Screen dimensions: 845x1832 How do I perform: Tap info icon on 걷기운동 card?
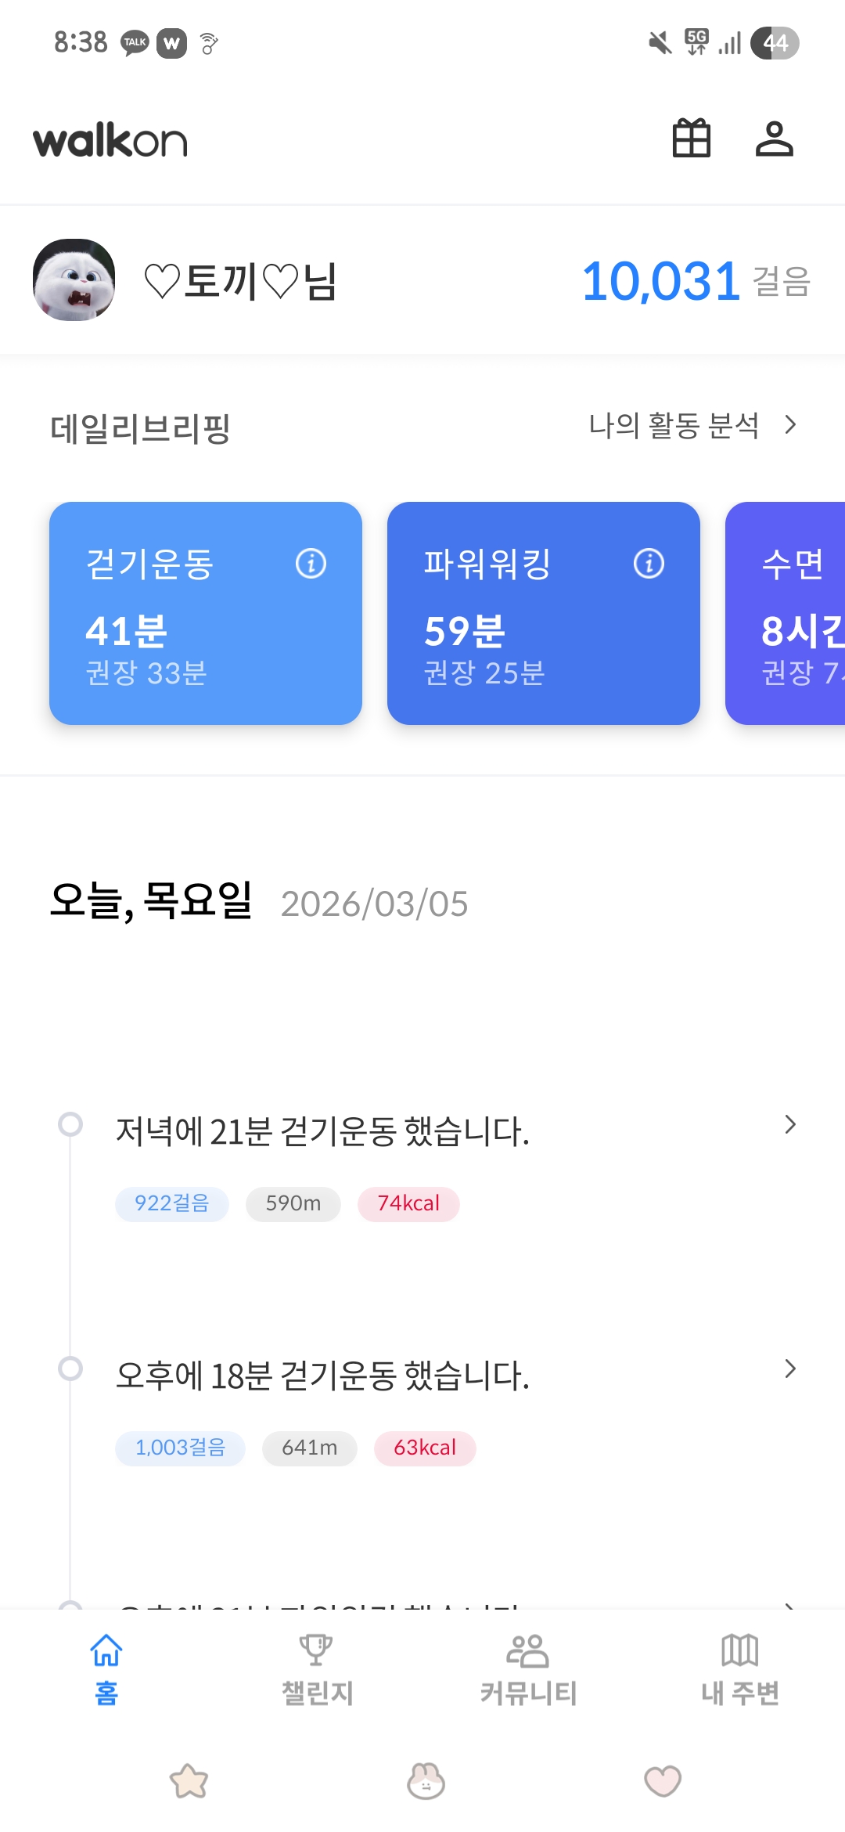311,563
